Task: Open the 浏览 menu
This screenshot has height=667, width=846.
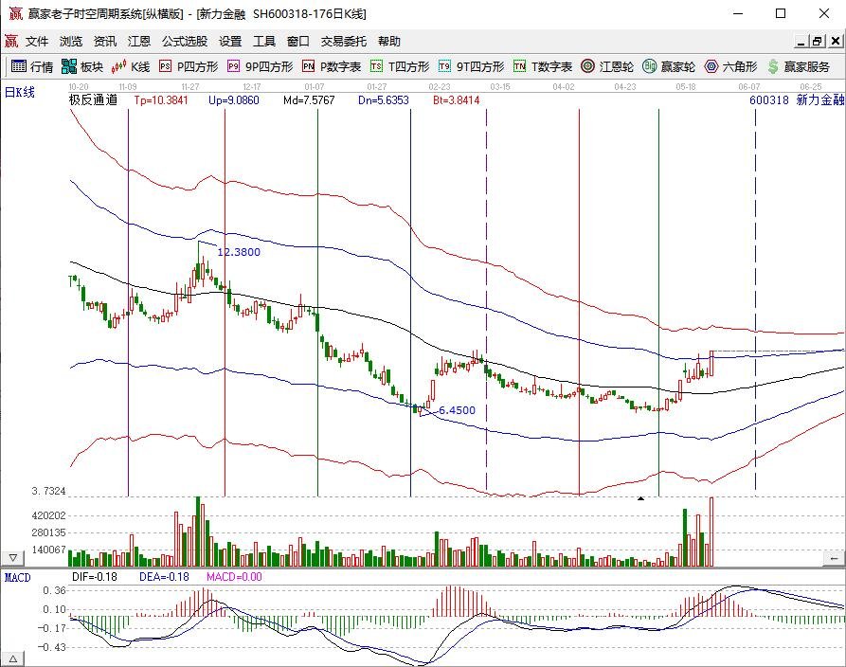Action: [71, 41]
